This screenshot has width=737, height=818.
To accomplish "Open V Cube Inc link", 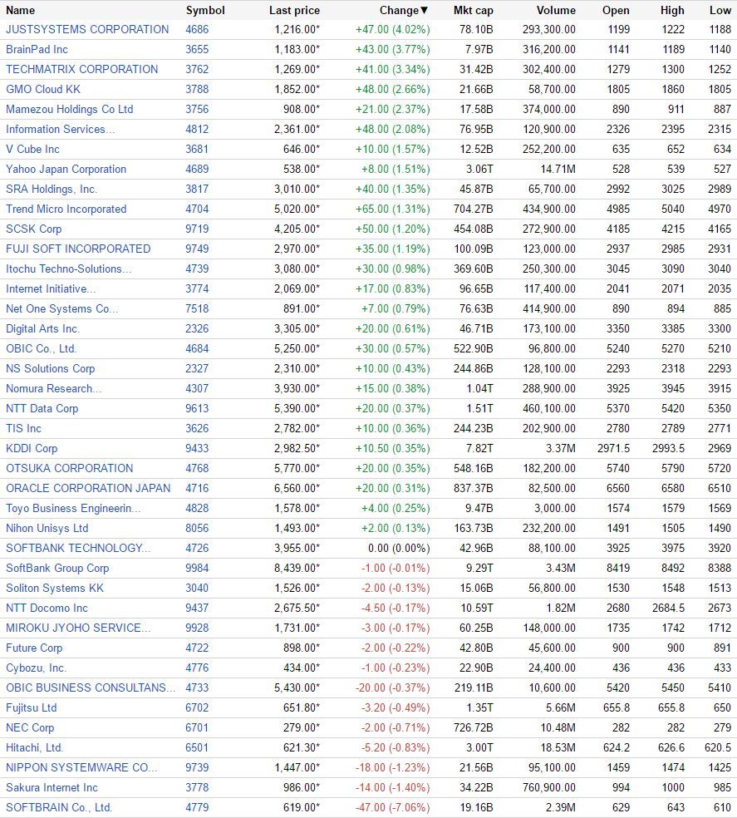I will click(32, 149).
